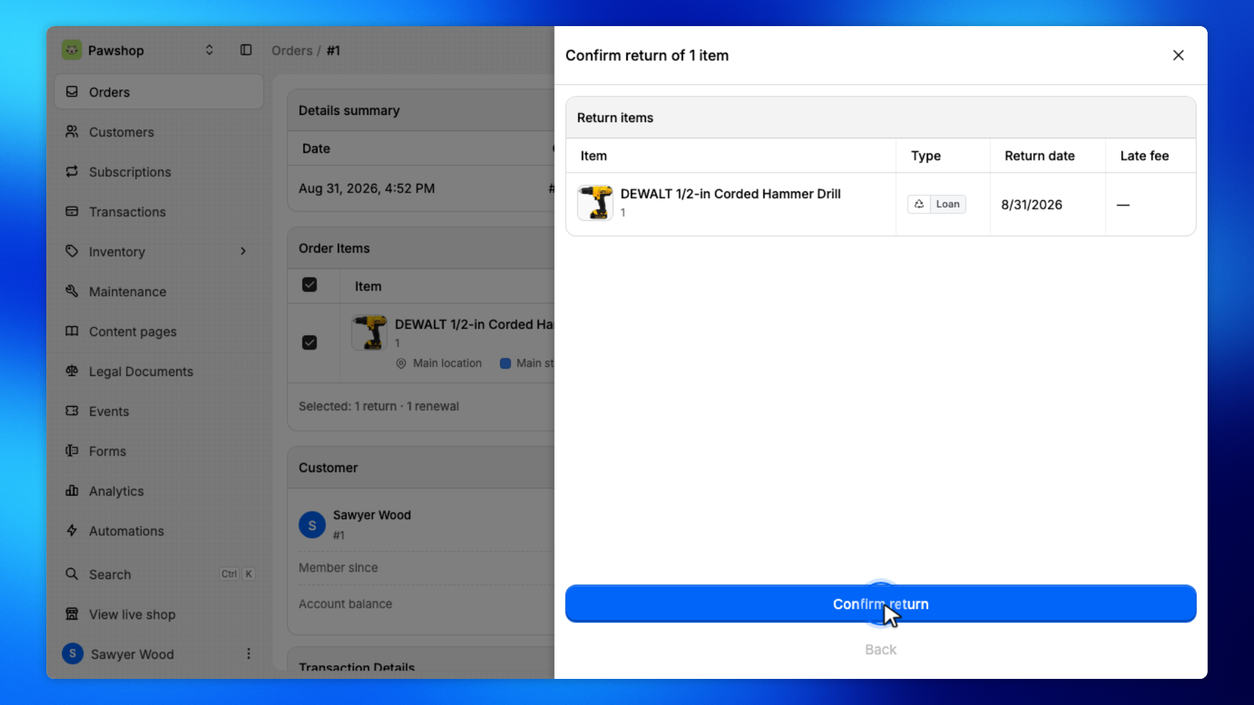Open the Forms page
This screenshot has height=705, width=1254.
pyautogui.click(x=159, y=451)
